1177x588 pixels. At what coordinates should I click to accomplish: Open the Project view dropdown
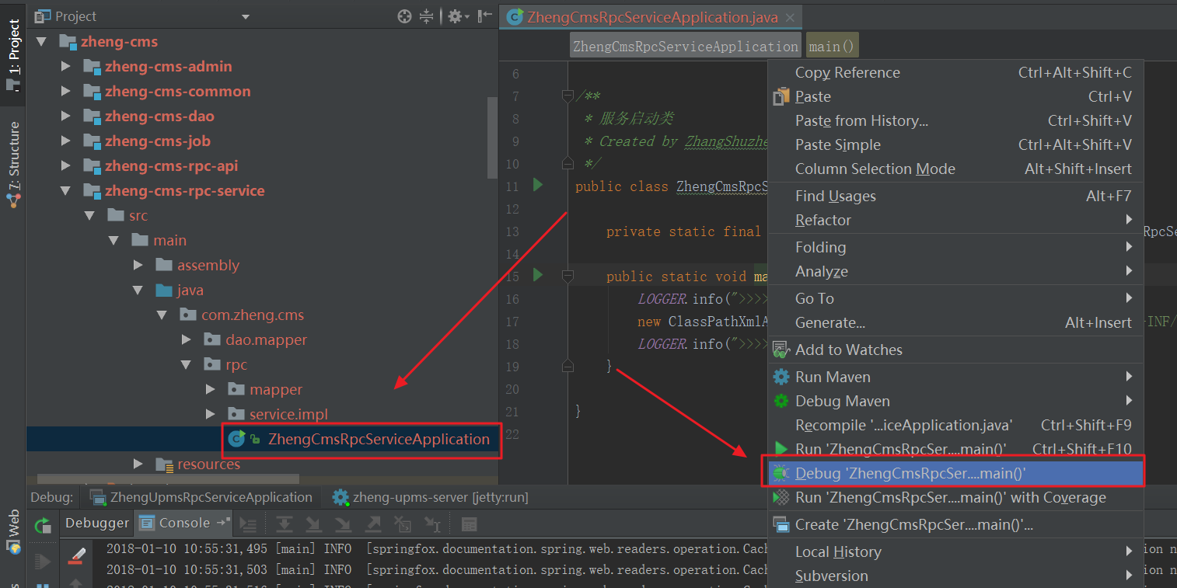(246, 16)
